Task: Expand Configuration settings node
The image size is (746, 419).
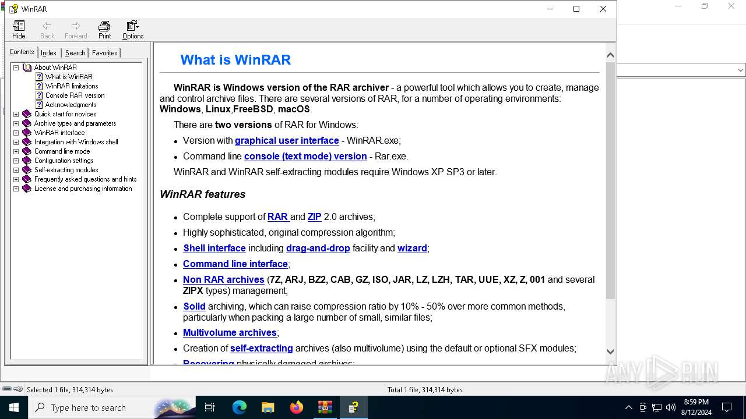Action: click(16, 161)
